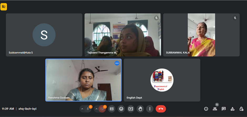Open chat with everyone
Image resolution: width=247 pixels, height=117 pixels.
click(224, 109)
